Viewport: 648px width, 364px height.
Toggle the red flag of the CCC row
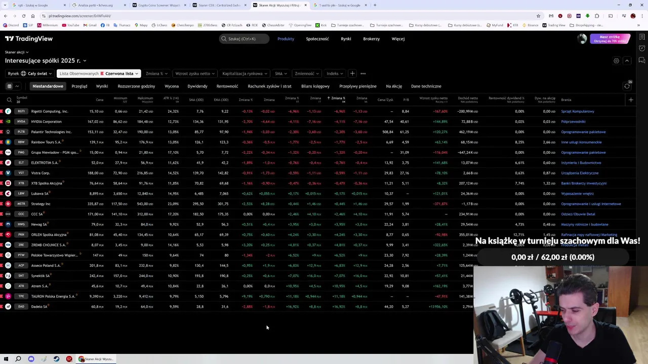click(2, 214)
